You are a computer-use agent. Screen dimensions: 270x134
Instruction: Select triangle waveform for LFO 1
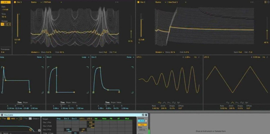(164, 103)
